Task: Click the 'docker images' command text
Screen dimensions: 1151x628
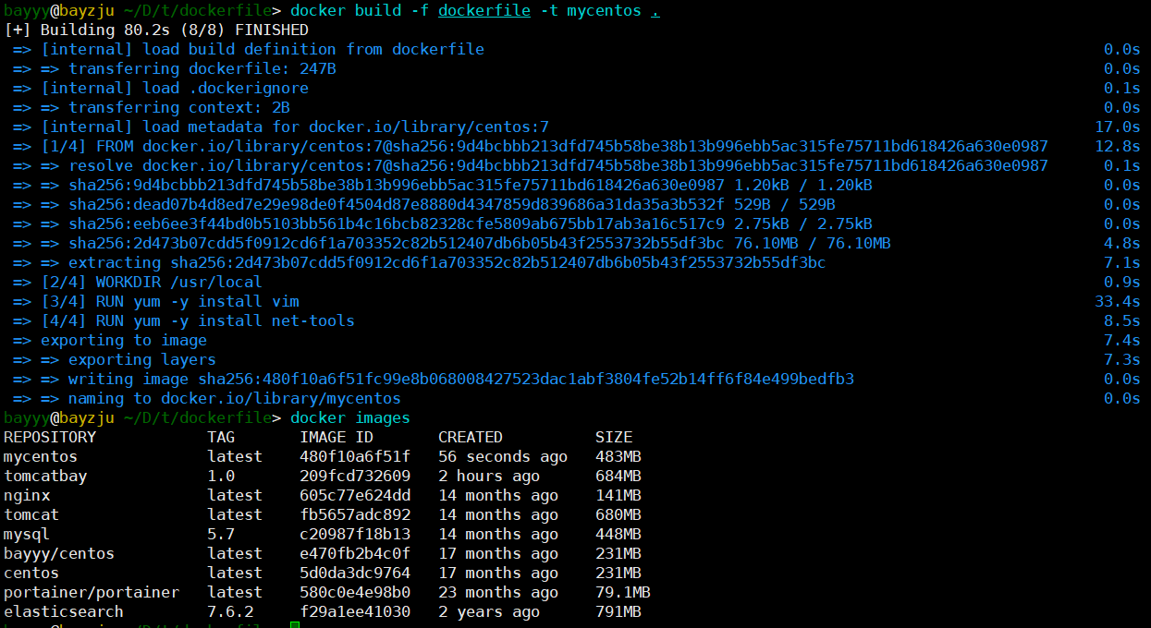Action: [x=349, y=418]
